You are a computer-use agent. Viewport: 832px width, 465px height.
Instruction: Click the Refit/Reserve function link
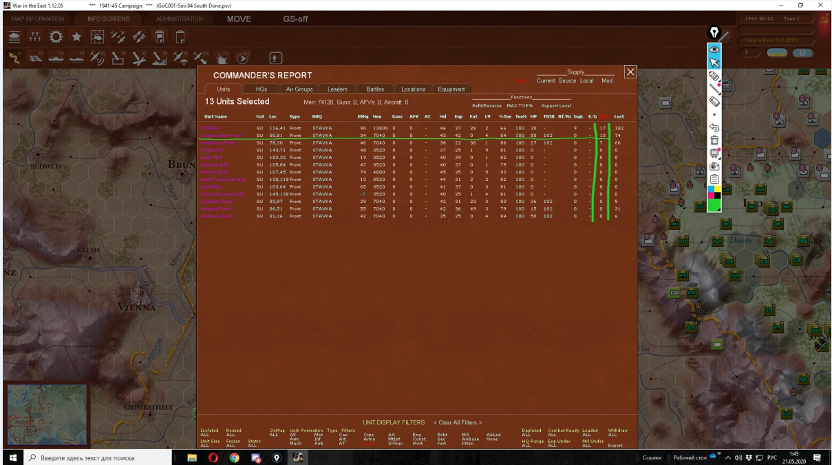486,105
